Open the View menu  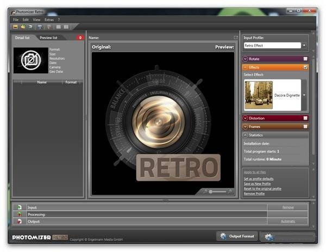[36, 20]
